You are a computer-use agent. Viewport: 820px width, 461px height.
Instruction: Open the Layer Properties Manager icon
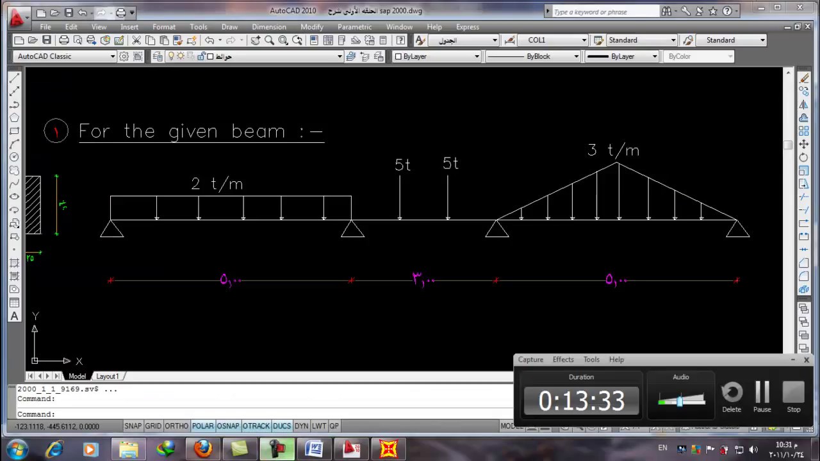pos(158,56)
